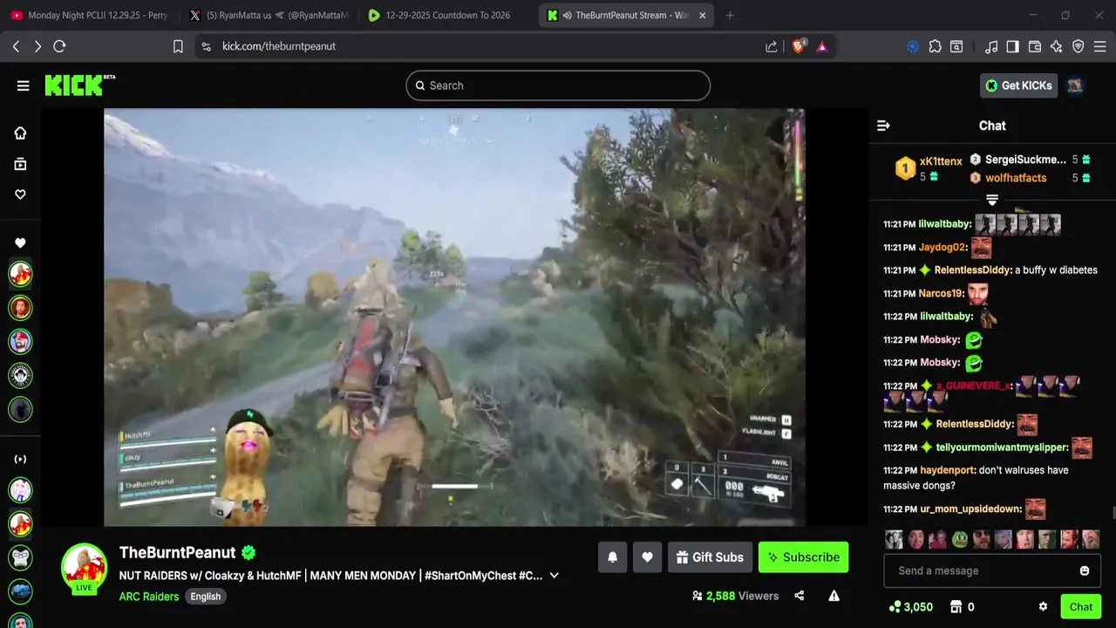Viewport: 1116px width, 628px height.
Task: Pick the green frog emote in quick row
Action: coord(959,539)
